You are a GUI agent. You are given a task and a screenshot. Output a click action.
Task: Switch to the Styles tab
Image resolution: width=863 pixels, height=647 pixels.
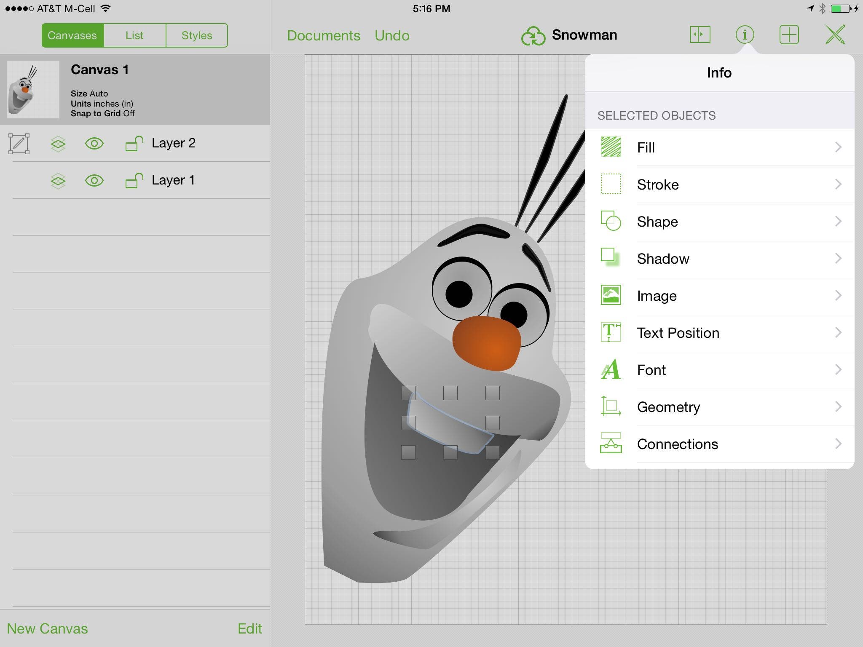(197, 35)
